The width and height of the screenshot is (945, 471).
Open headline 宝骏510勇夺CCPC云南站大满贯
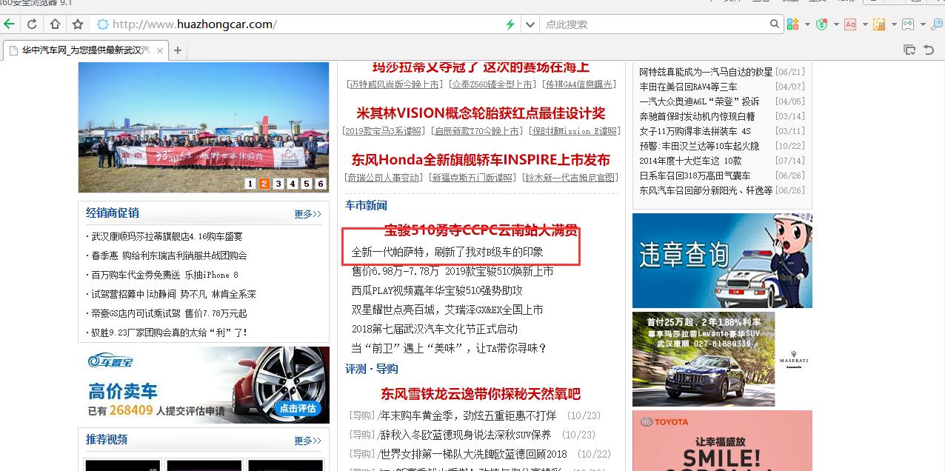coord(481,230)
